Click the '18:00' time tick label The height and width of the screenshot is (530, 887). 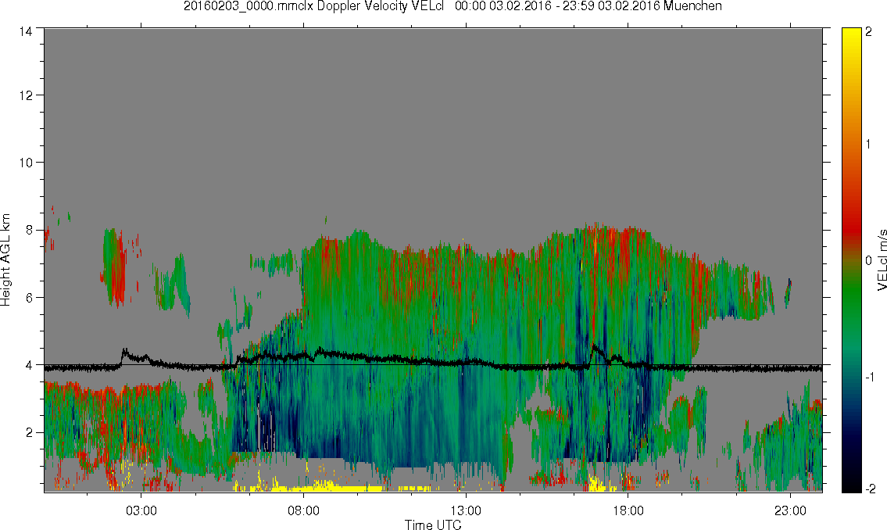click(628, 510)
